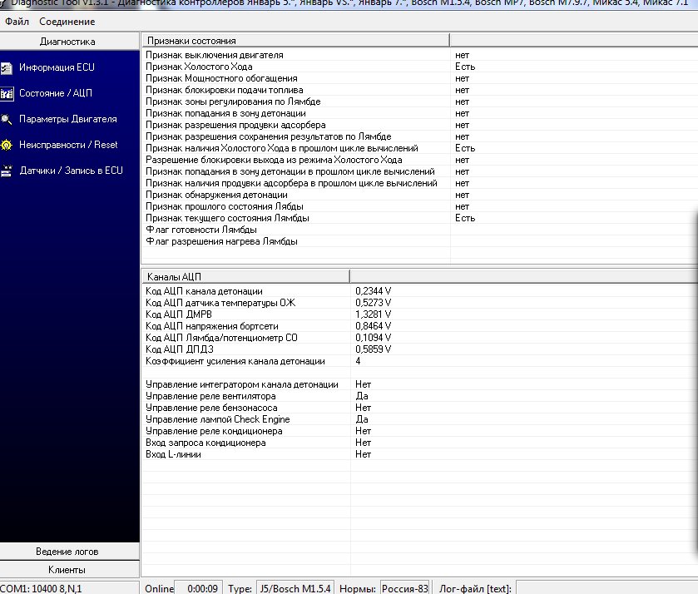Screen dimensions: 698x594
Task: Select row Признак выключения двигателя
Action: (x=419, y=55)
